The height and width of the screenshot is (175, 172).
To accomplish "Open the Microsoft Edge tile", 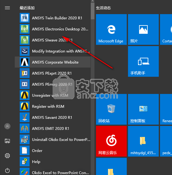I will [x=111, y=29].
